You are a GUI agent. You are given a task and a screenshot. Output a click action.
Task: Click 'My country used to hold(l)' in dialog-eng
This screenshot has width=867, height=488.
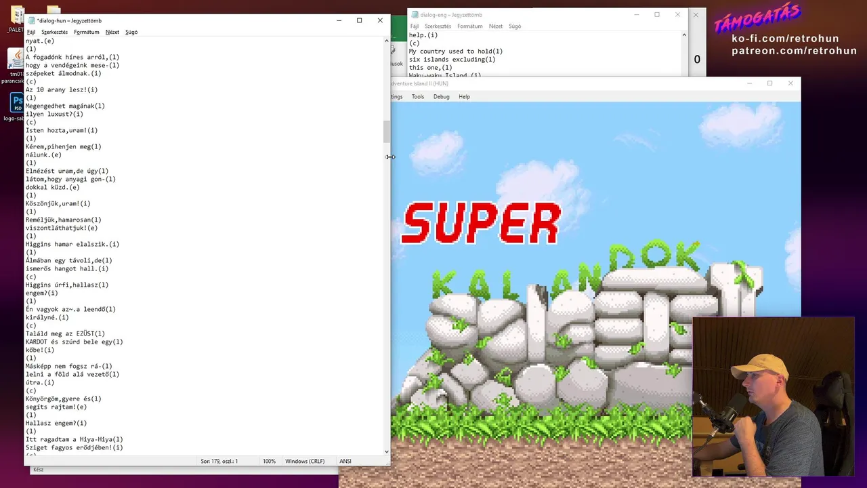click(456, 52)
